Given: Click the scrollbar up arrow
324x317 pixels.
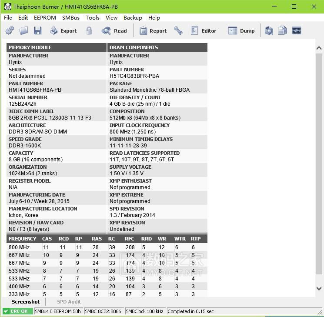Looking at the screenshot, I should [x=319, y=48].
